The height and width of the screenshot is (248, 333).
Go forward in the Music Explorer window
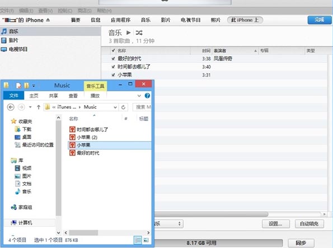coord(21,107)
